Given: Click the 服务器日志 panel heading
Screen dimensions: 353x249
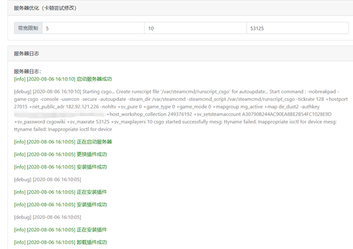Looking at the screenshot, I should 180,54.
